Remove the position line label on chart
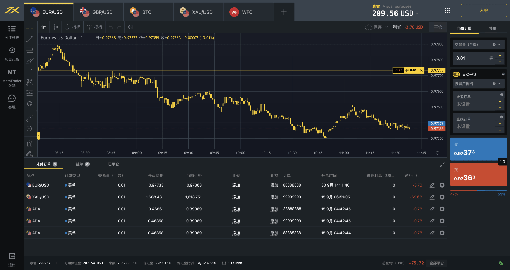 click(421, 70)
